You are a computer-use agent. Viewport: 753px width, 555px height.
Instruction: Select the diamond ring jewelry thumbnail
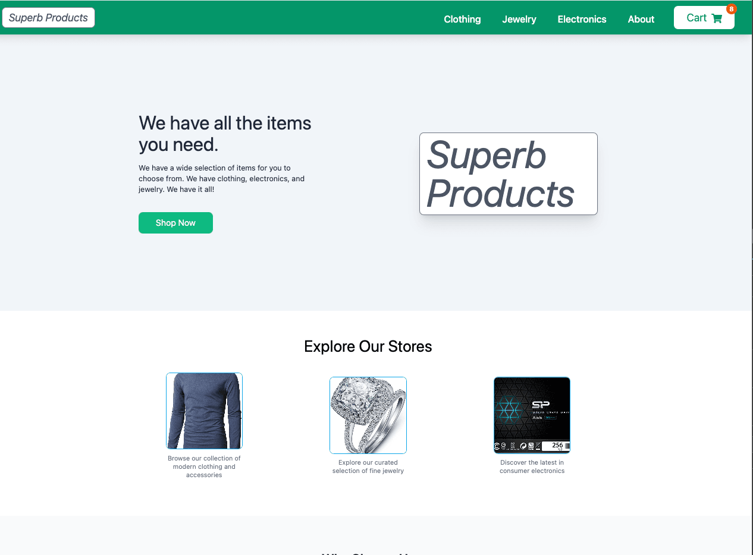[368, 415]
